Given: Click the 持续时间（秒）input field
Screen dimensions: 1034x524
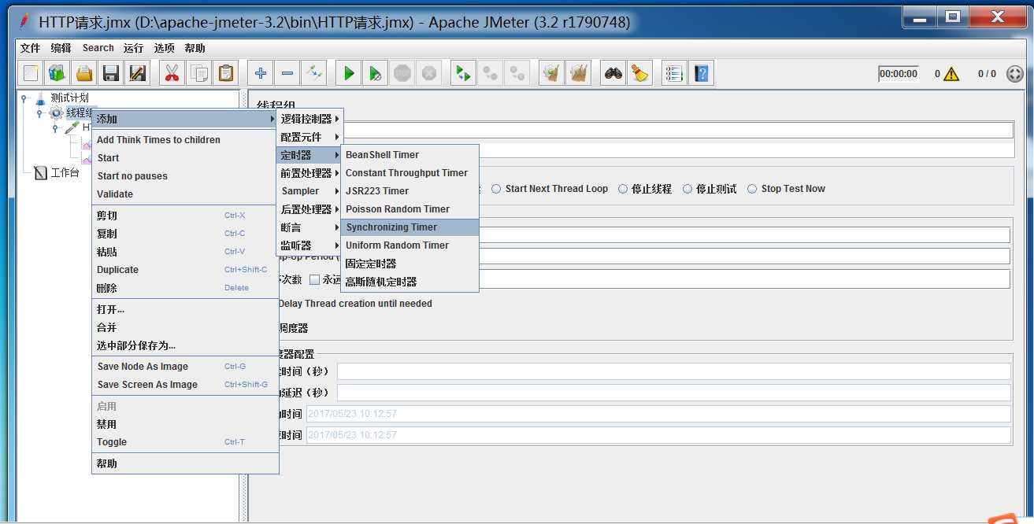Looking at the screenshot, I should coord(674,371).
